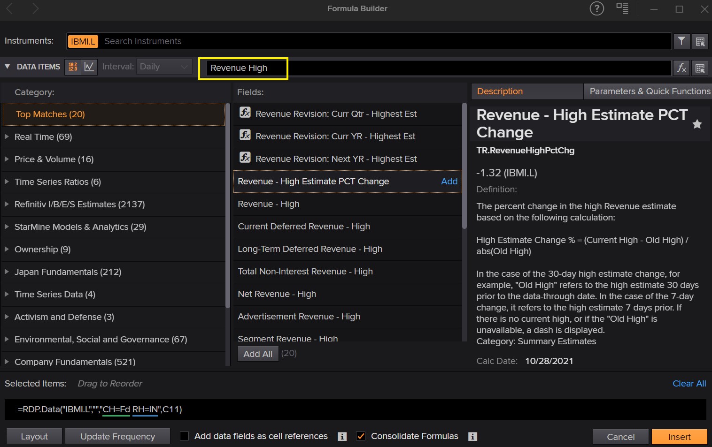The image size is (712, 447).
Task: Open the help question mark icon
Action: tap(596, 8)
